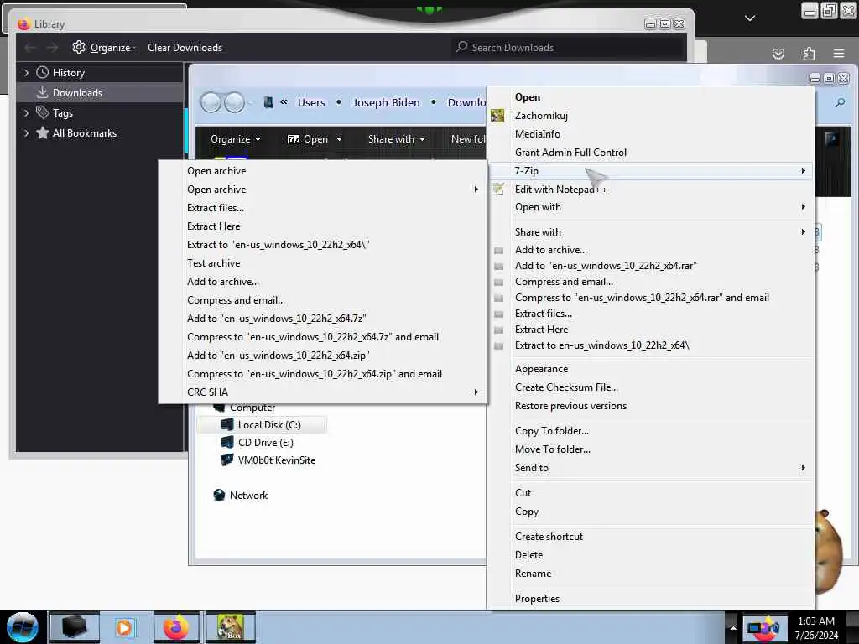Click the Joseph Biden breadcrumb

pos(386,102)
